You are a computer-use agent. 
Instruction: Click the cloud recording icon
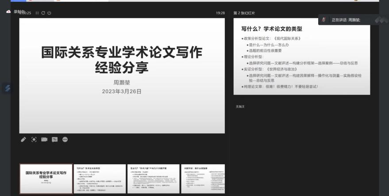(8, 11)
